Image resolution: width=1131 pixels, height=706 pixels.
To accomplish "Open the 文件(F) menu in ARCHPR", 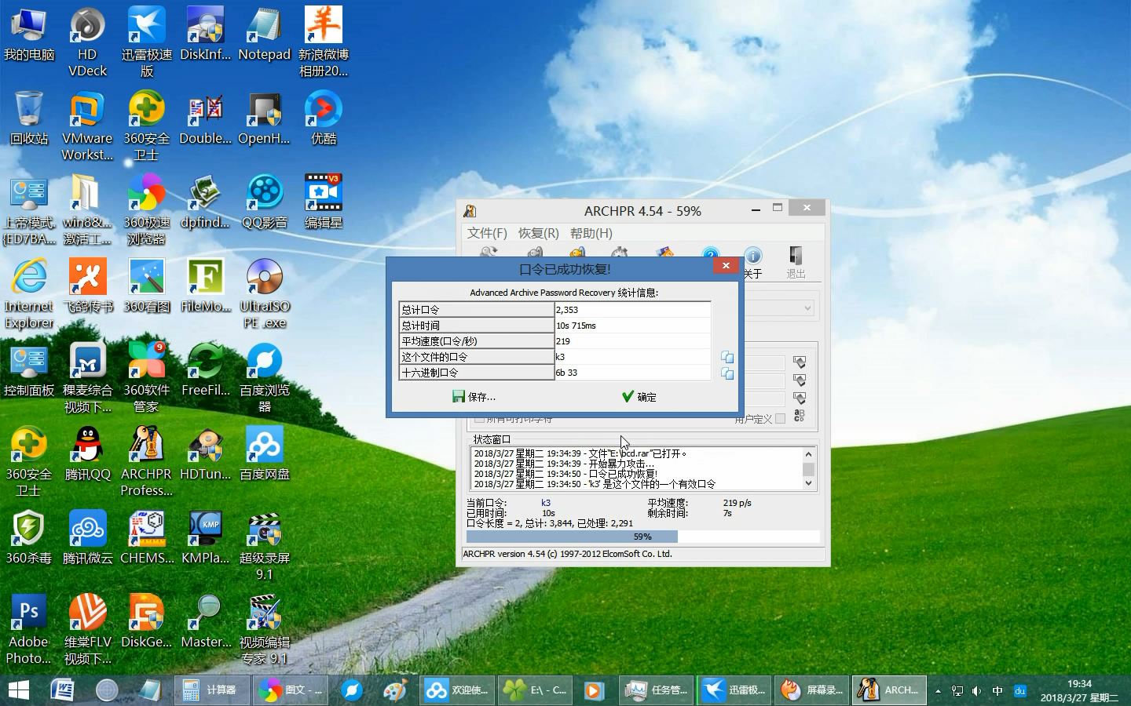I will click(x=487, y=233).
